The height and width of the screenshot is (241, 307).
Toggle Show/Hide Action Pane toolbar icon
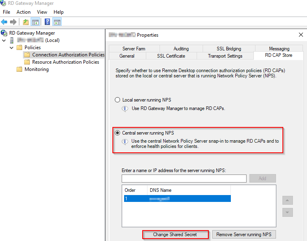tap(57, 22)
